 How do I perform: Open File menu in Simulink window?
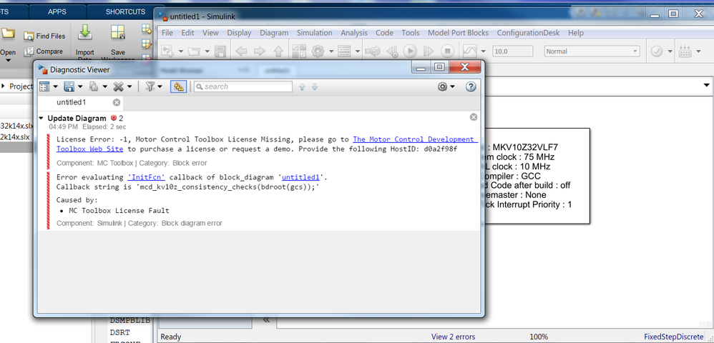(x=167, y=33)
